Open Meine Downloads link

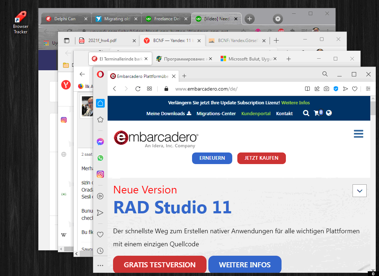169,113
